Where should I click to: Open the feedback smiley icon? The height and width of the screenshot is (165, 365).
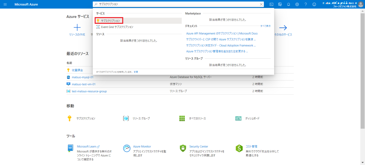click(x=314, y=4)
